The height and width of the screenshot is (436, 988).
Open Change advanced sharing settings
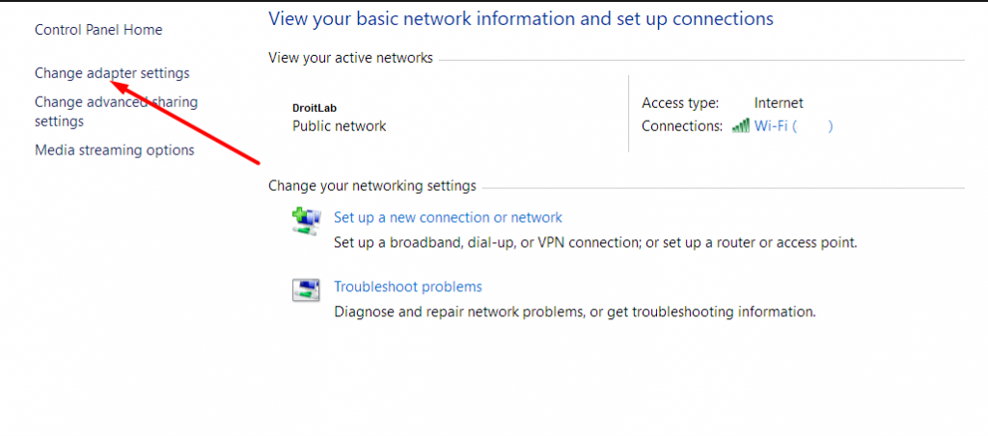pyautogui.click(x=116, y=112)
